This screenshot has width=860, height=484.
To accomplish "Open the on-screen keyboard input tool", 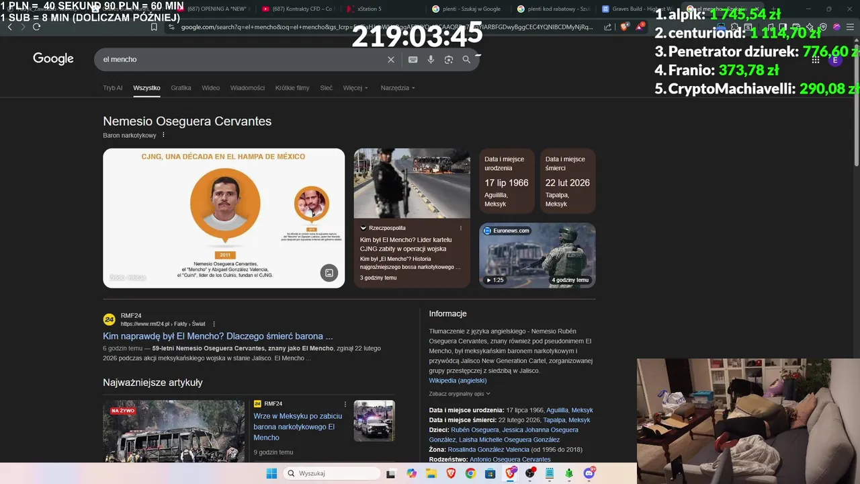I will tap(413, 60).
